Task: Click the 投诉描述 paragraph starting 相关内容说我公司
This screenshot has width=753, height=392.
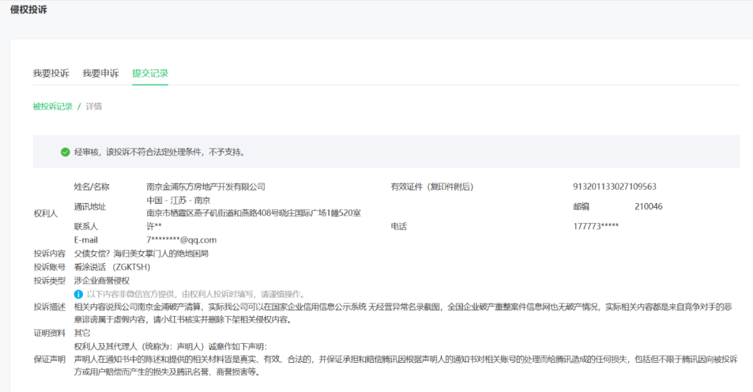Action: 403,313
